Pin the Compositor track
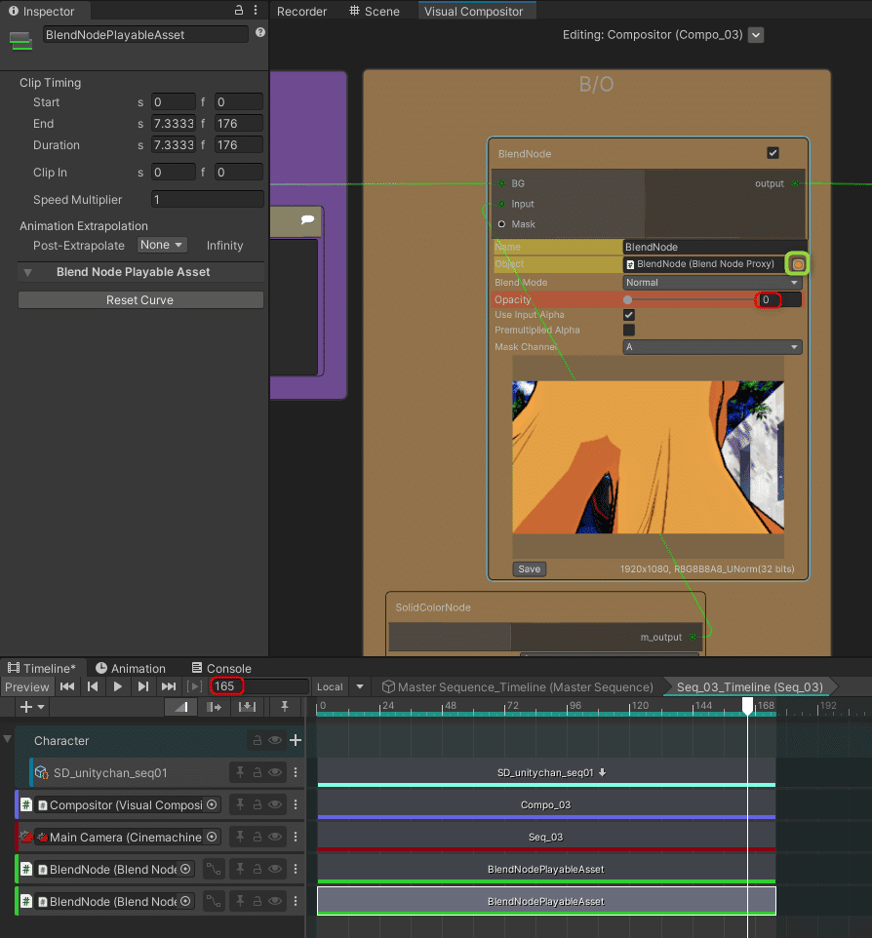 coord(240,804)
